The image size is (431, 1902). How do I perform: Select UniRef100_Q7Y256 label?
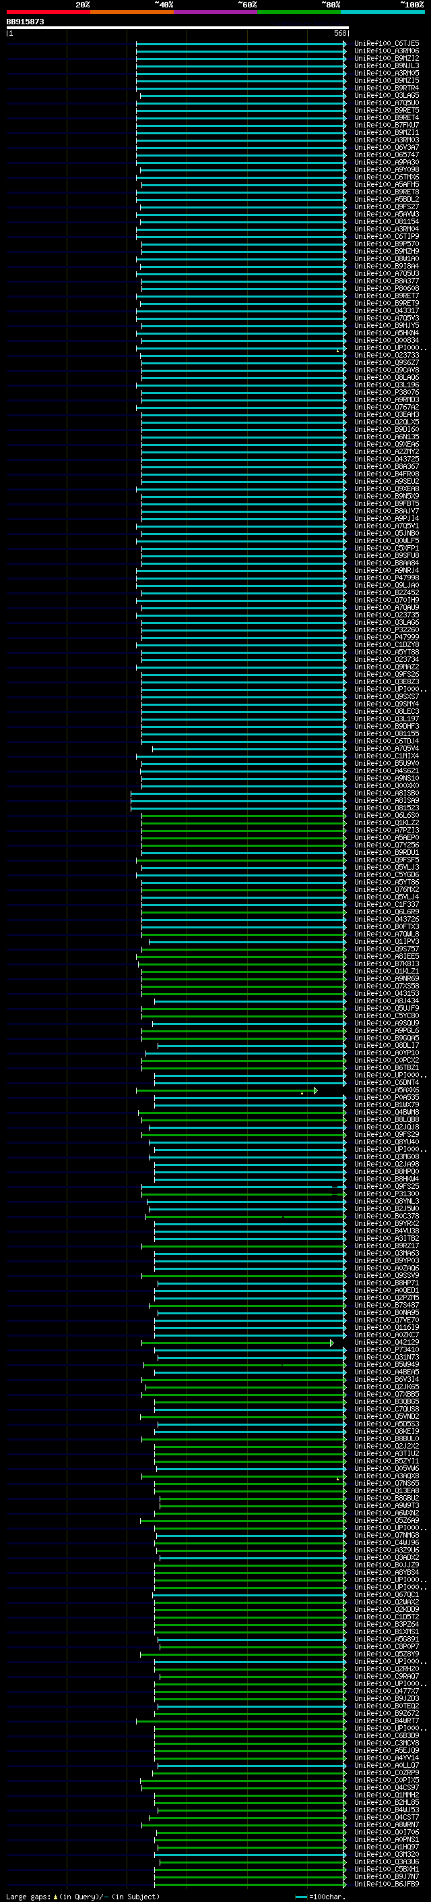pos(387,845)
